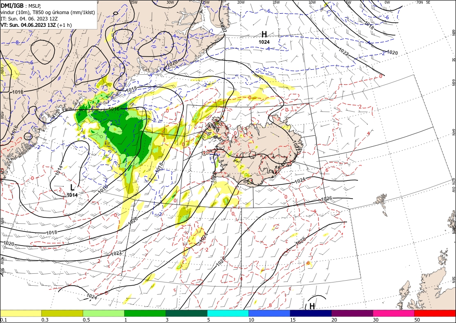Click the legend tick label "50"

tap(417, 320)
